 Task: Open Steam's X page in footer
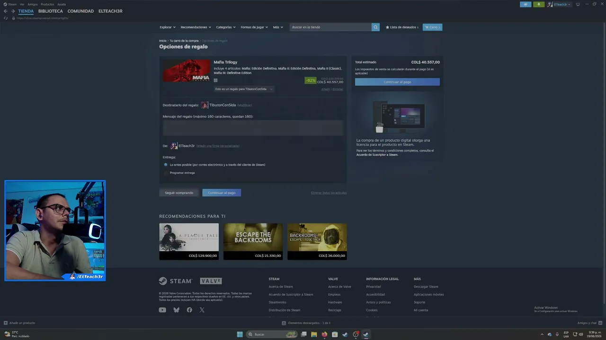pos(202,310)
